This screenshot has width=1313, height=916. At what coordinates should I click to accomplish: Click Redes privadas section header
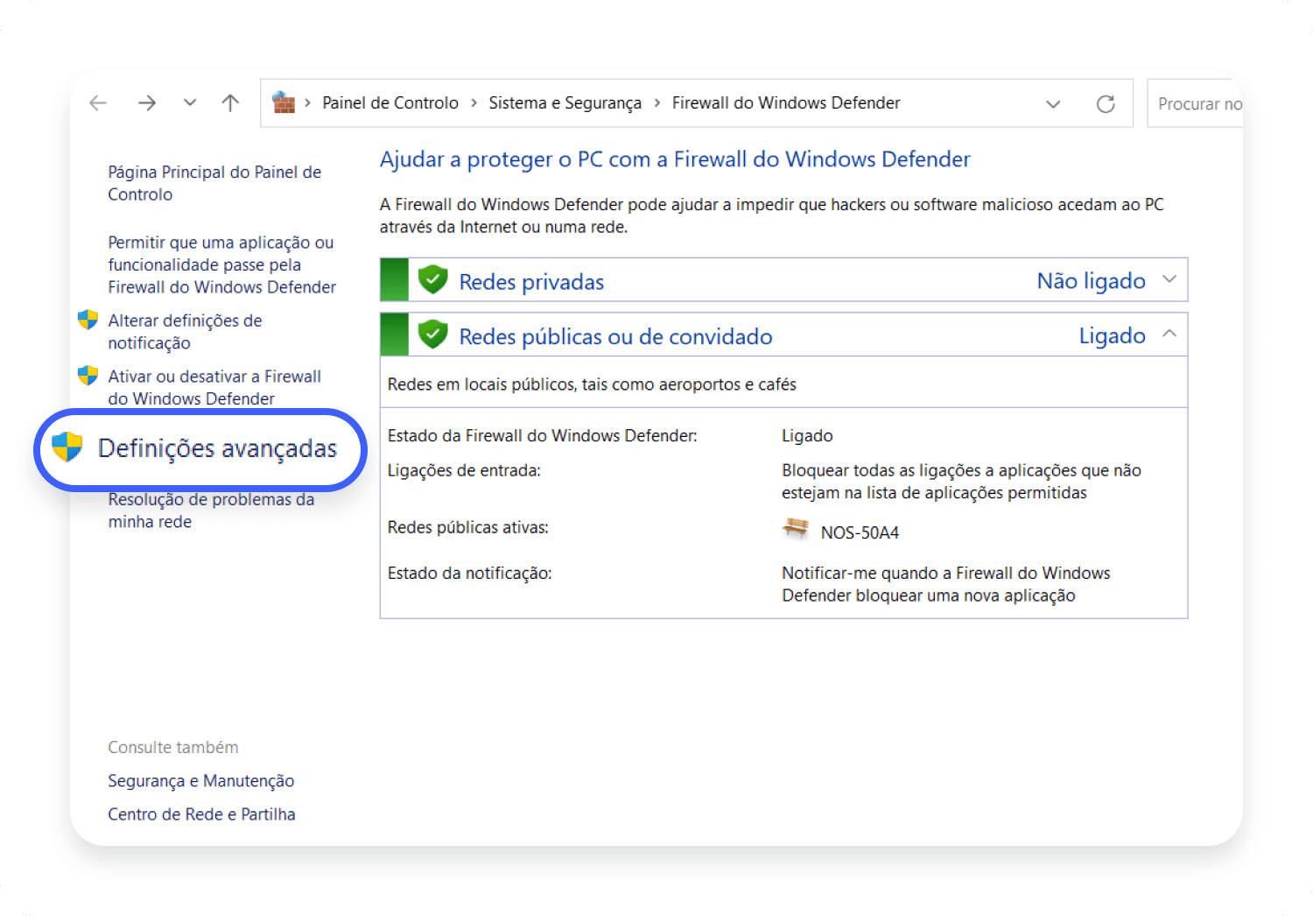531,282
